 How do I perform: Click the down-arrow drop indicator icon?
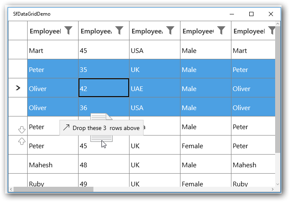22,130
